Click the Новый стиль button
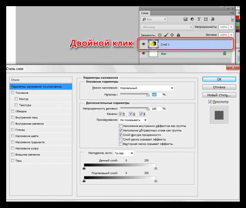This screenshot has width=246, height=208. [219, 95]
